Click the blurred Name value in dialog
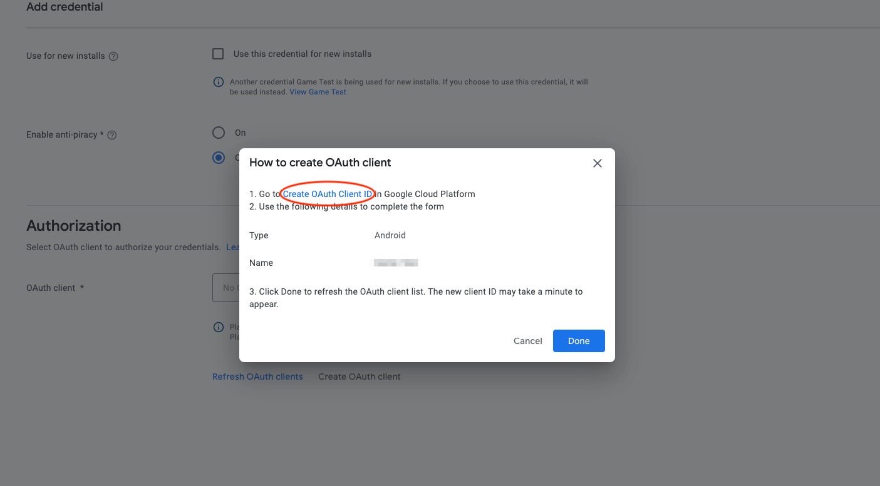This screenshot has width=880, height=486. (x=396, y=263)
